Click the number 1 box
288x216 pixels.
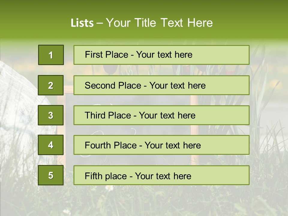point(51,55)
